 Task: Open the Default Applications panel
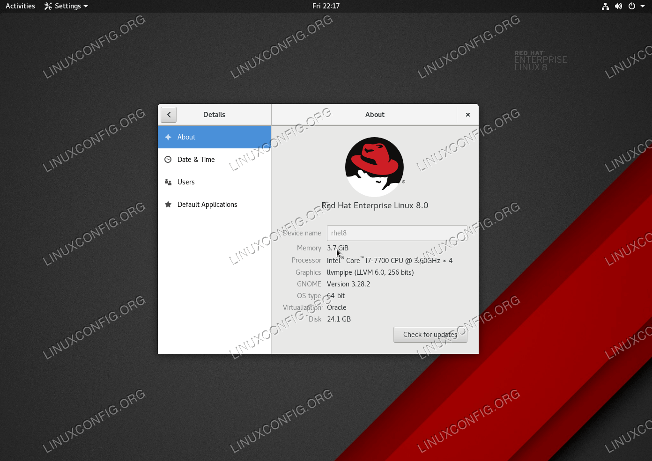[215, 205]
